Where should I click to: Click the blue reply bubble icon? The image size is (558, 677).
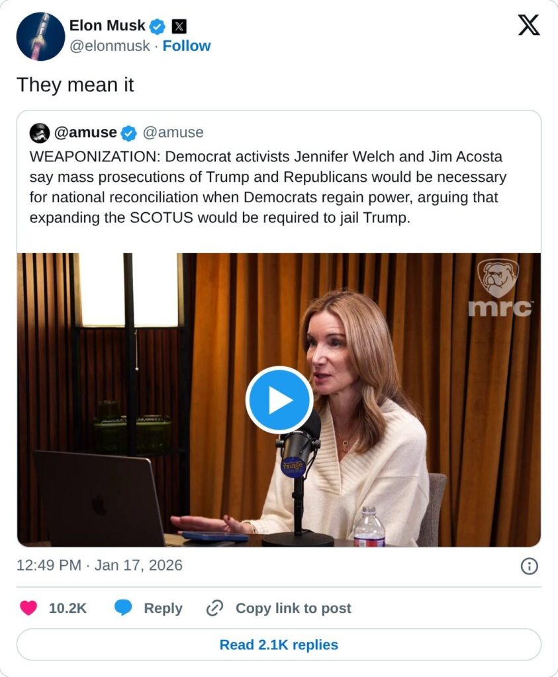[x=123, y=608]
